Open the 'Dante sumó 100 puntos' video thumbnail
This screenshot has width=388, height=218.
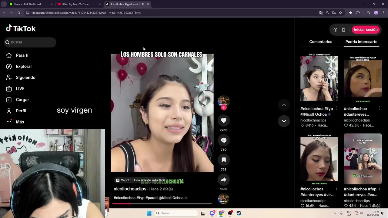pos(363,78)
